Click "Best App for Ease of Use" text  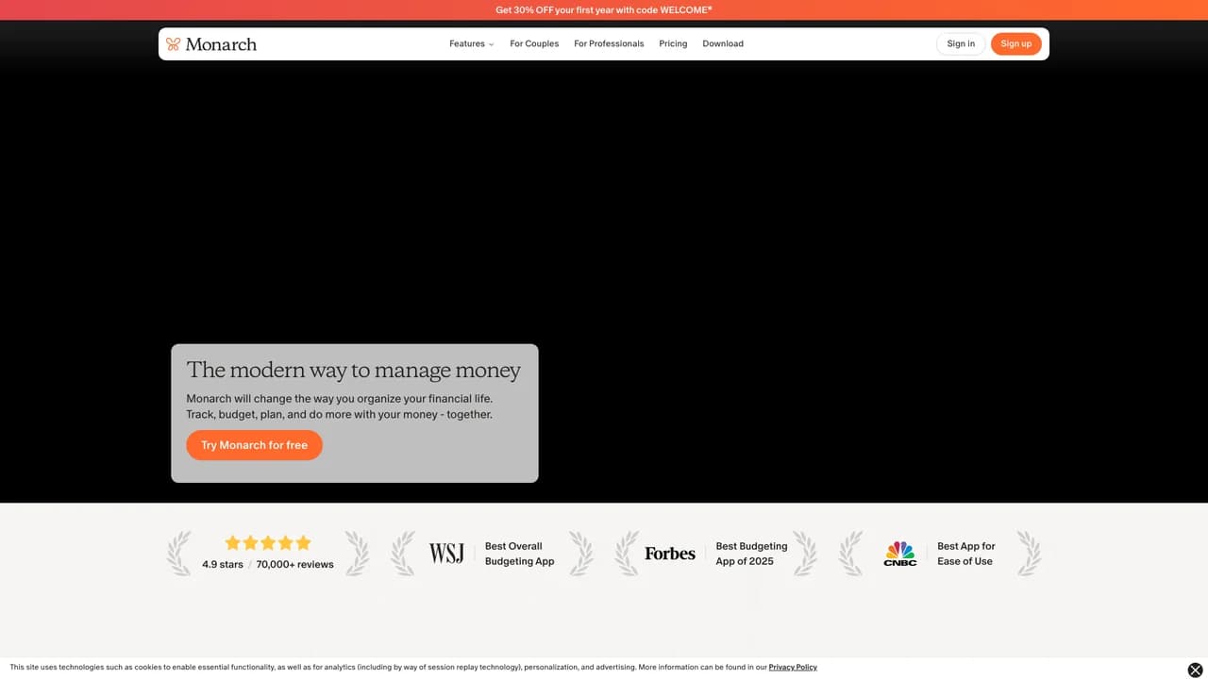click(966, 554)
